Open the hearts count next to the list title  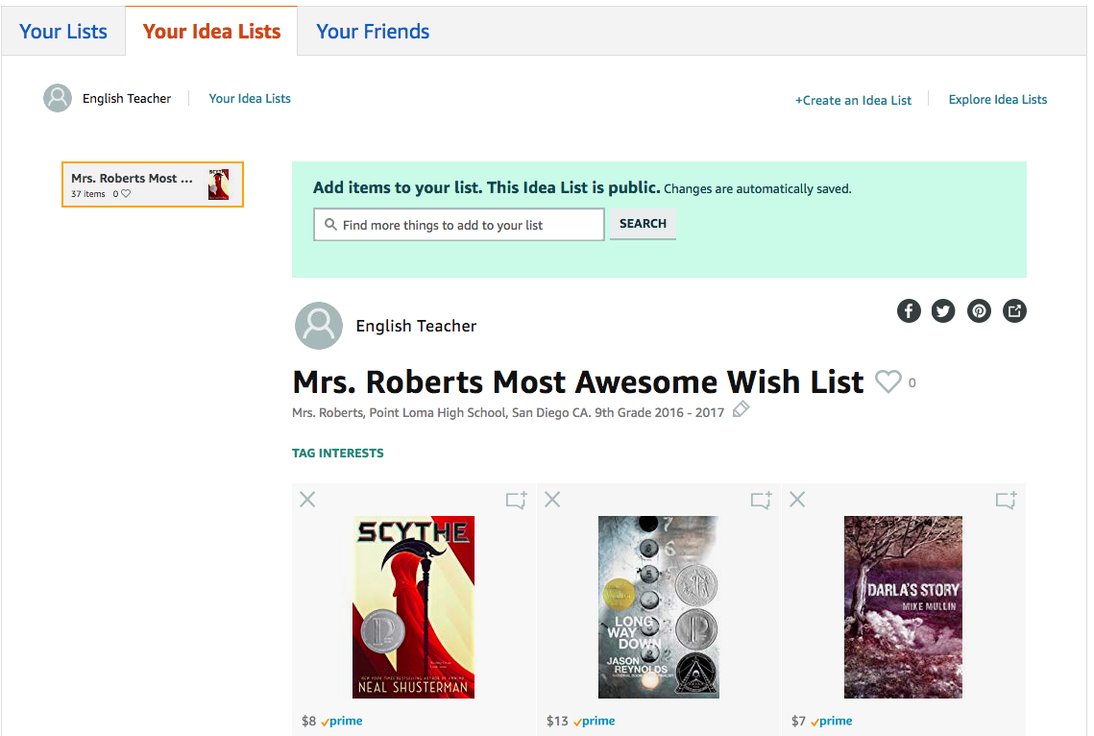[911, 382]
